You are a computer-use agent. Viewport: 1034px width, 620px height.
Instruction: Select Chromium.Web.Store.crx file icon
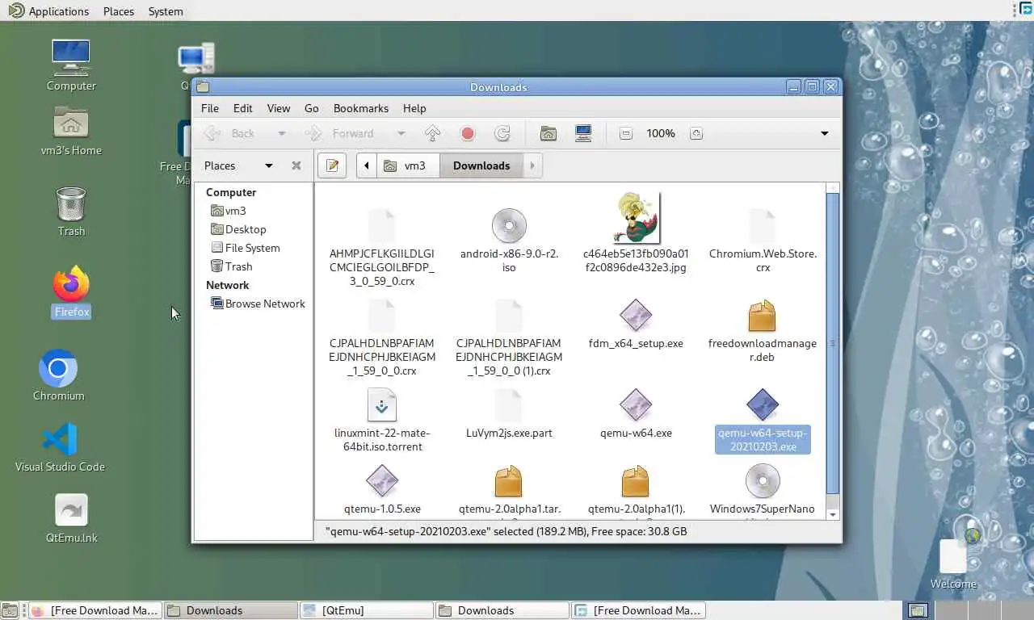[763, 226]
